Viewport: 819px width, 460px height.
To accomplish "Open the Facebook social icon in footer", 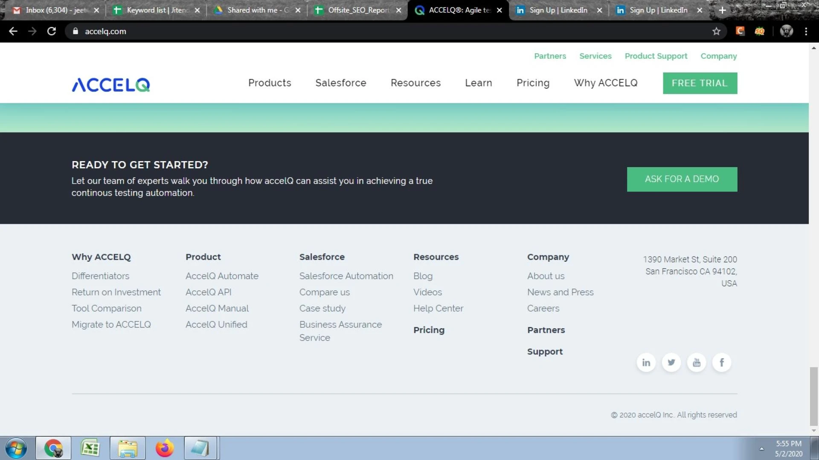I will coord(721,363).
